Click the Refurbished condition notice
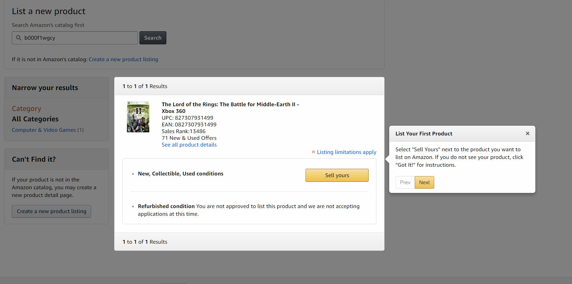The width and height of the screenshot is (572, 284). pos(248,210)
